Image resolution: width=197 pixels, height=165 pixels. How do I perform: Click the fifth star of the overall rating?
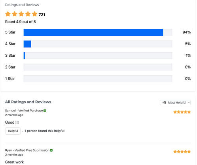tap(35, 14)
